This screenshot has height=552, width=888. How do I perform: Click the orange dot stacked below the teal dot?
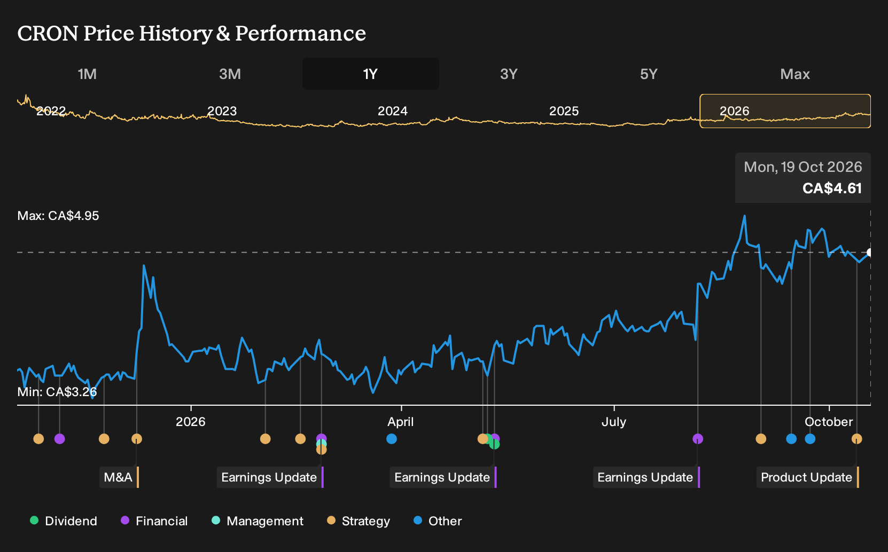[x=321, y=450]
